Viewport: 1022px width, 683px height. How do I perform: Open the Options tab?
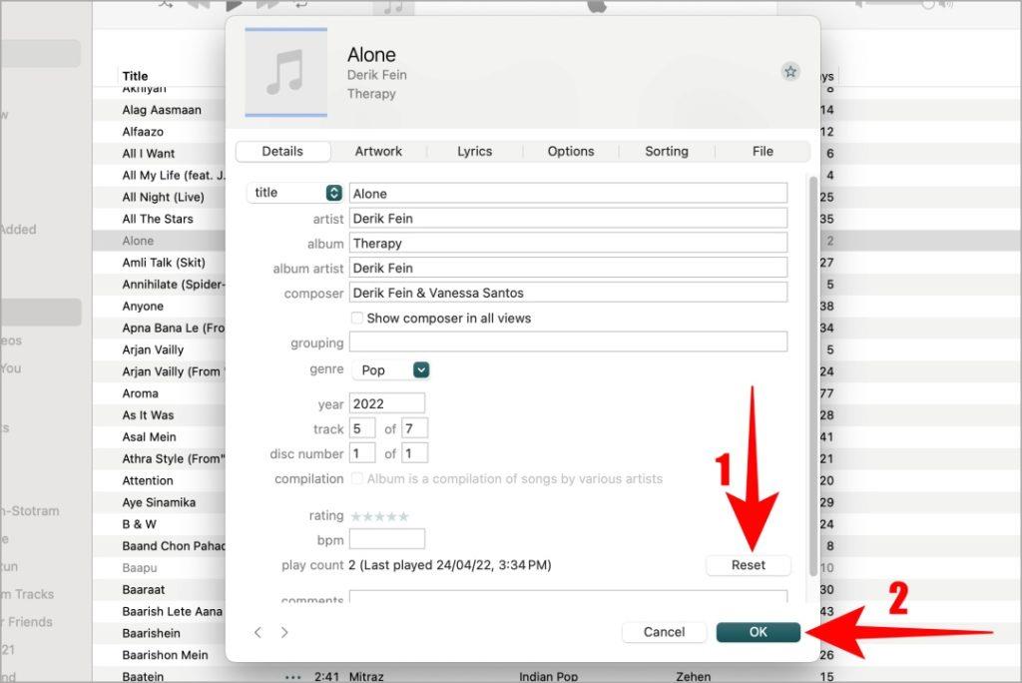coord(571,151)
